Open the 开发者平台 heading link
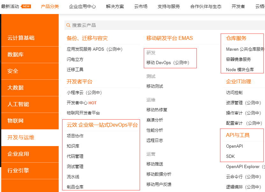 pyautogui.click(x=79, y=82)
